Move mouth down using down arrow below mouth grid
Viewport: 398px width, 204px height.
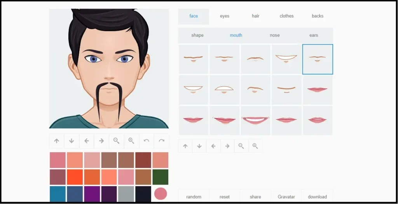(199, 146)
